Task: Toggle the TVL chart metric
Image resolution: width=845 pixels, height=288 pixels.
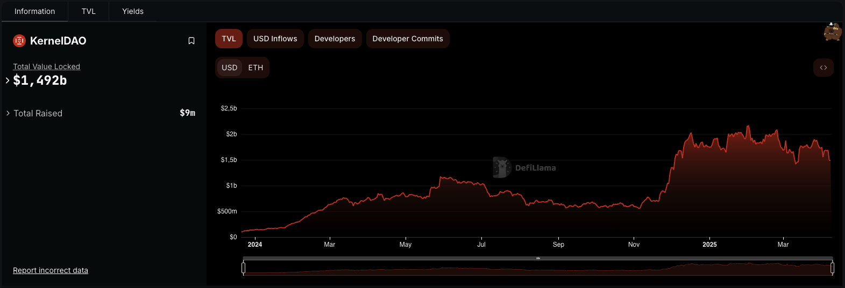Action: (229, 39)
